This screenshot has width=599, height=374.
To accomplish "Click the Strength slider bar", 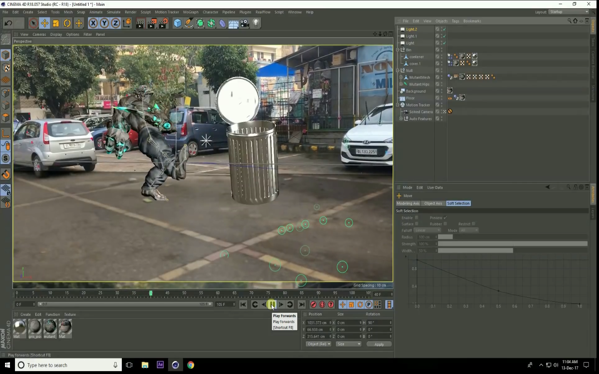I will (512, 244).
